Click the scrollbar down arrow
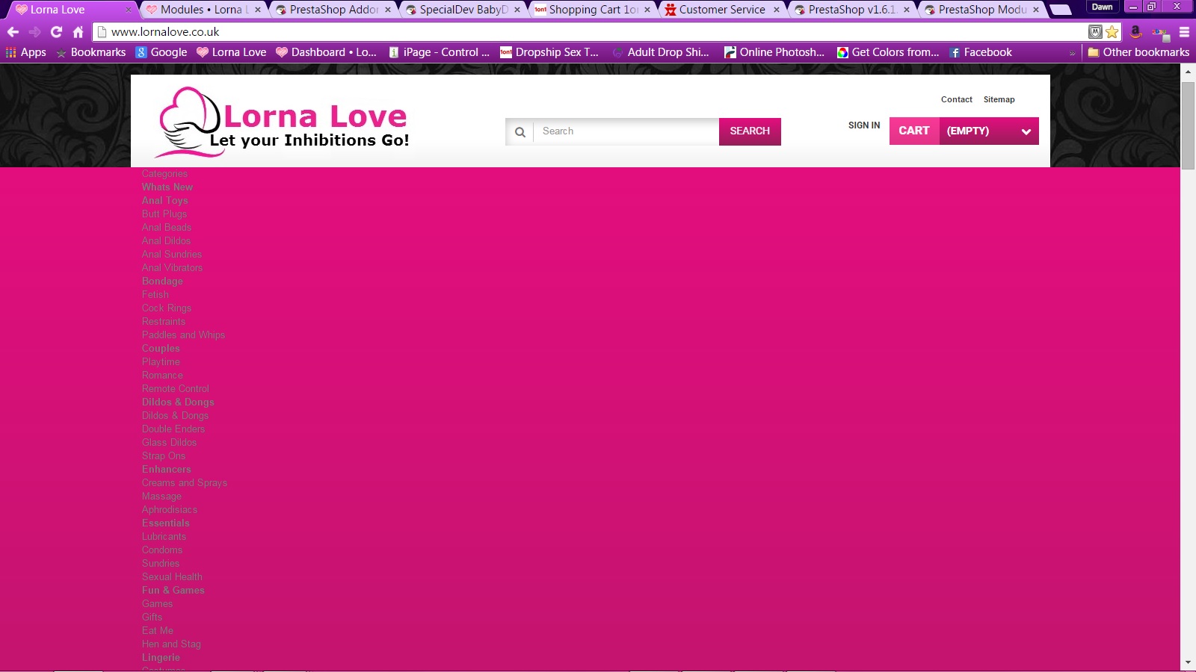 tap(1188, 663)
